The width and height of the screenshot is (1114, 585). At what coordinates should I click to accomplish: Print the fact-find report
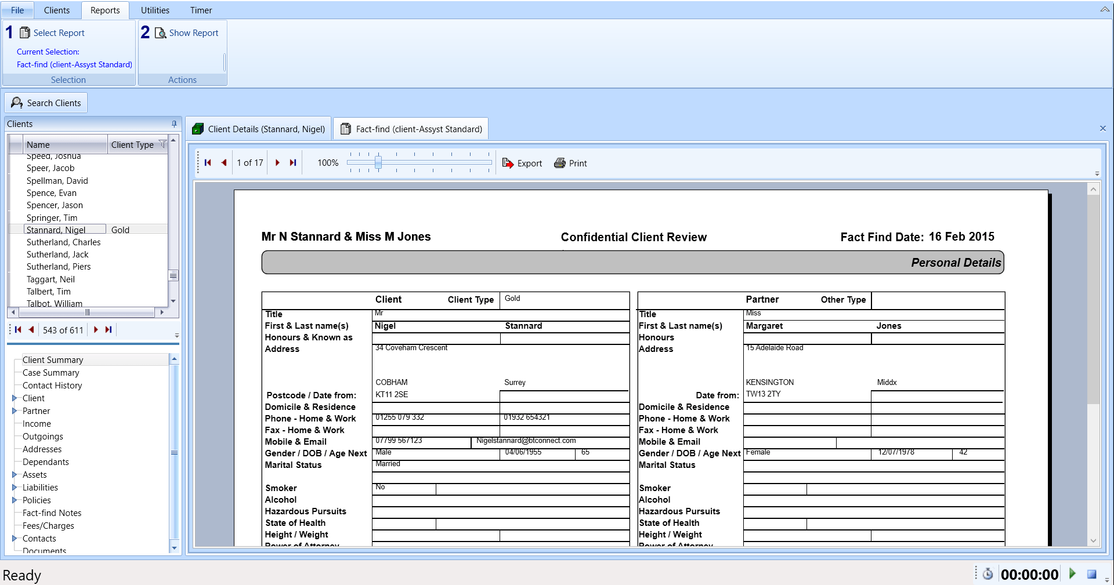tap(570, 163)
